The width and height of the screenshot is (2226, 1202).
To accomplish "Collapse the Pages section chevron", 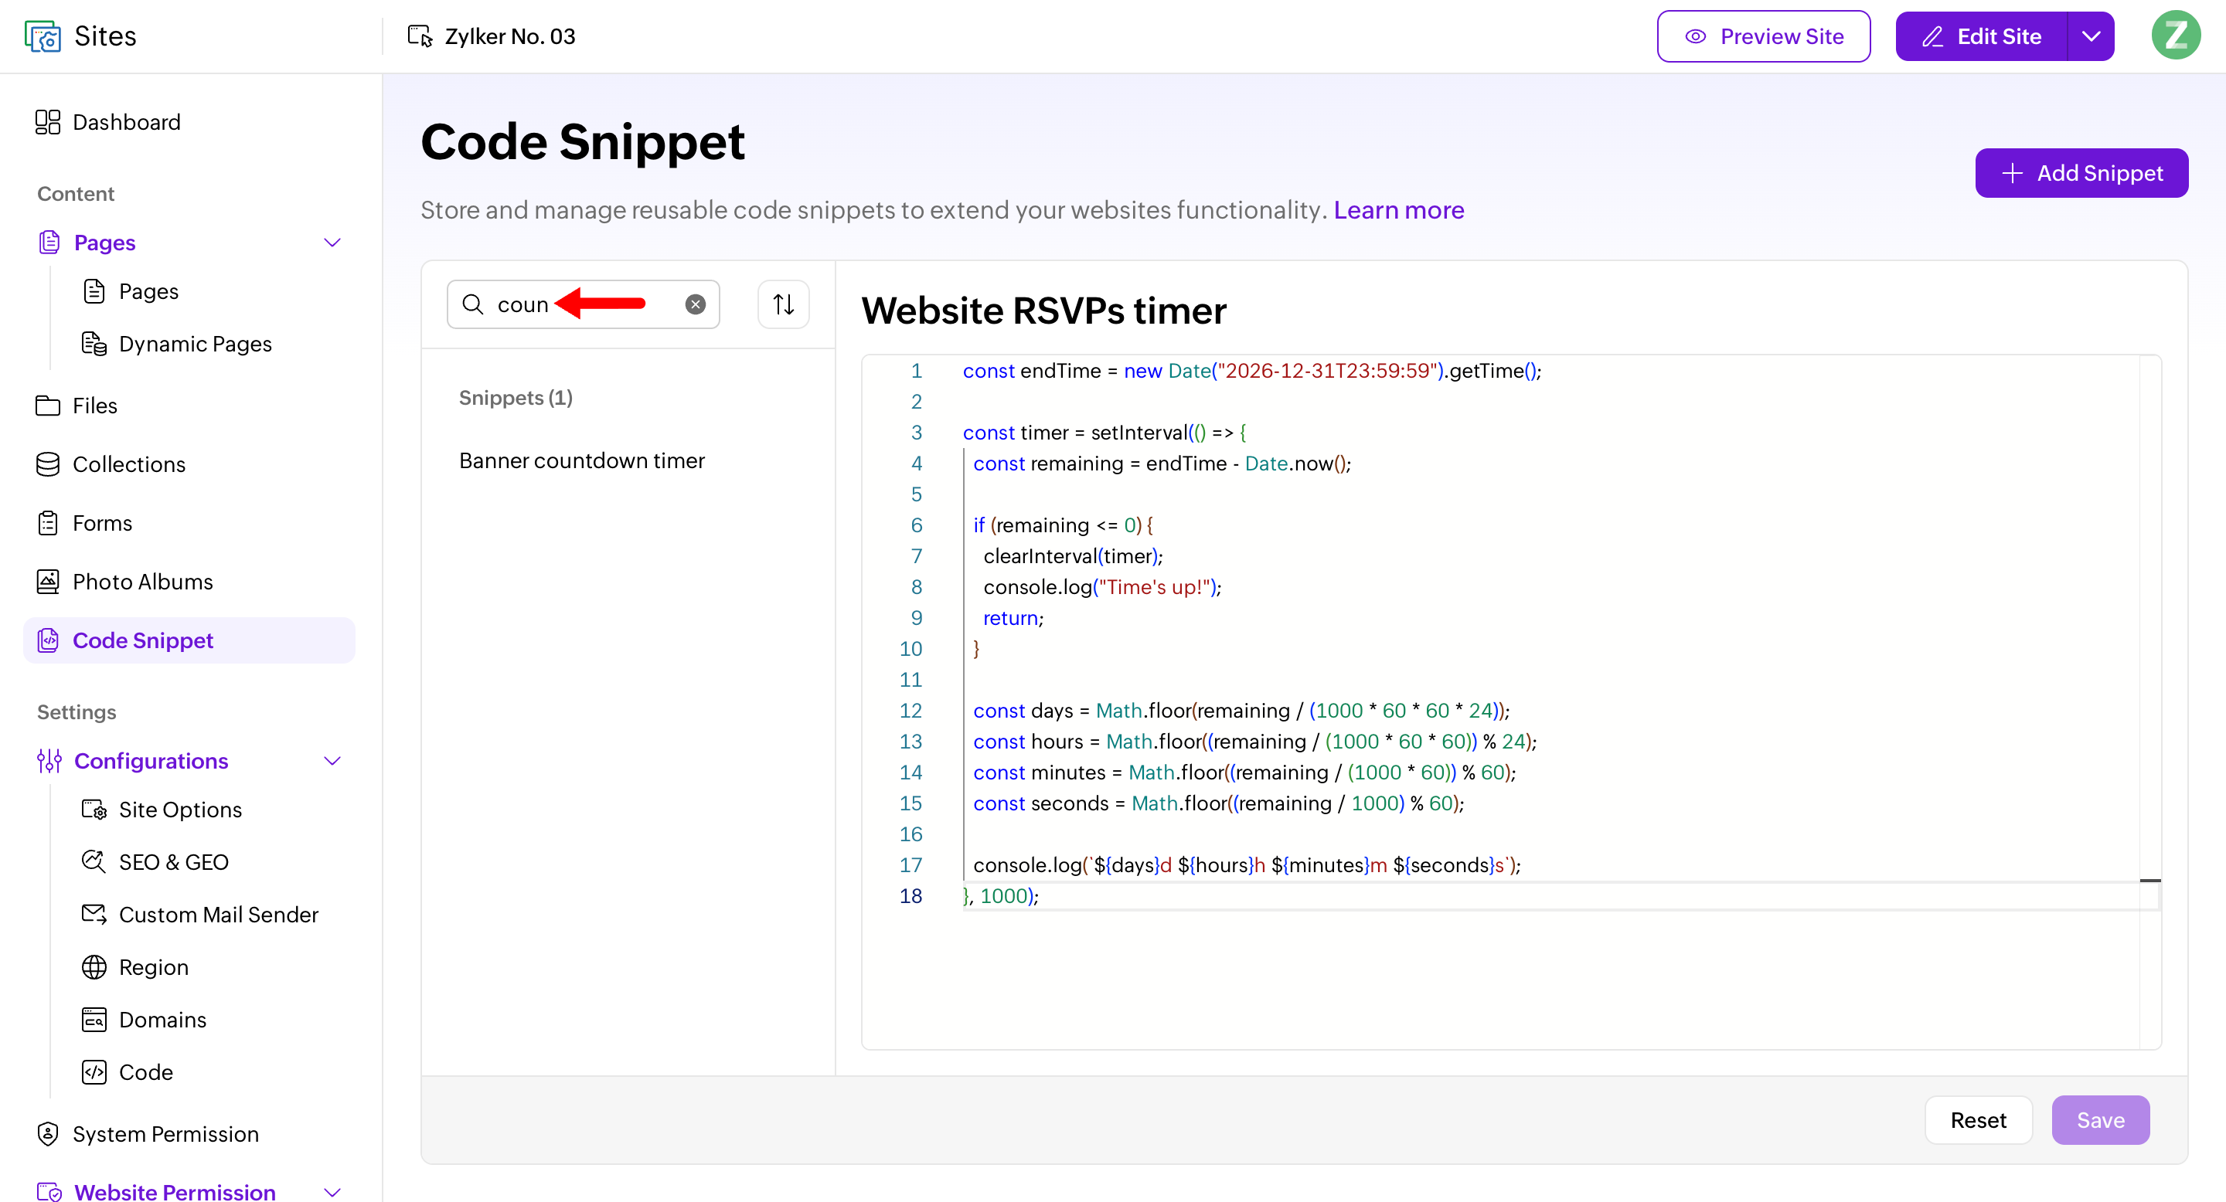I will click(332, 243).
